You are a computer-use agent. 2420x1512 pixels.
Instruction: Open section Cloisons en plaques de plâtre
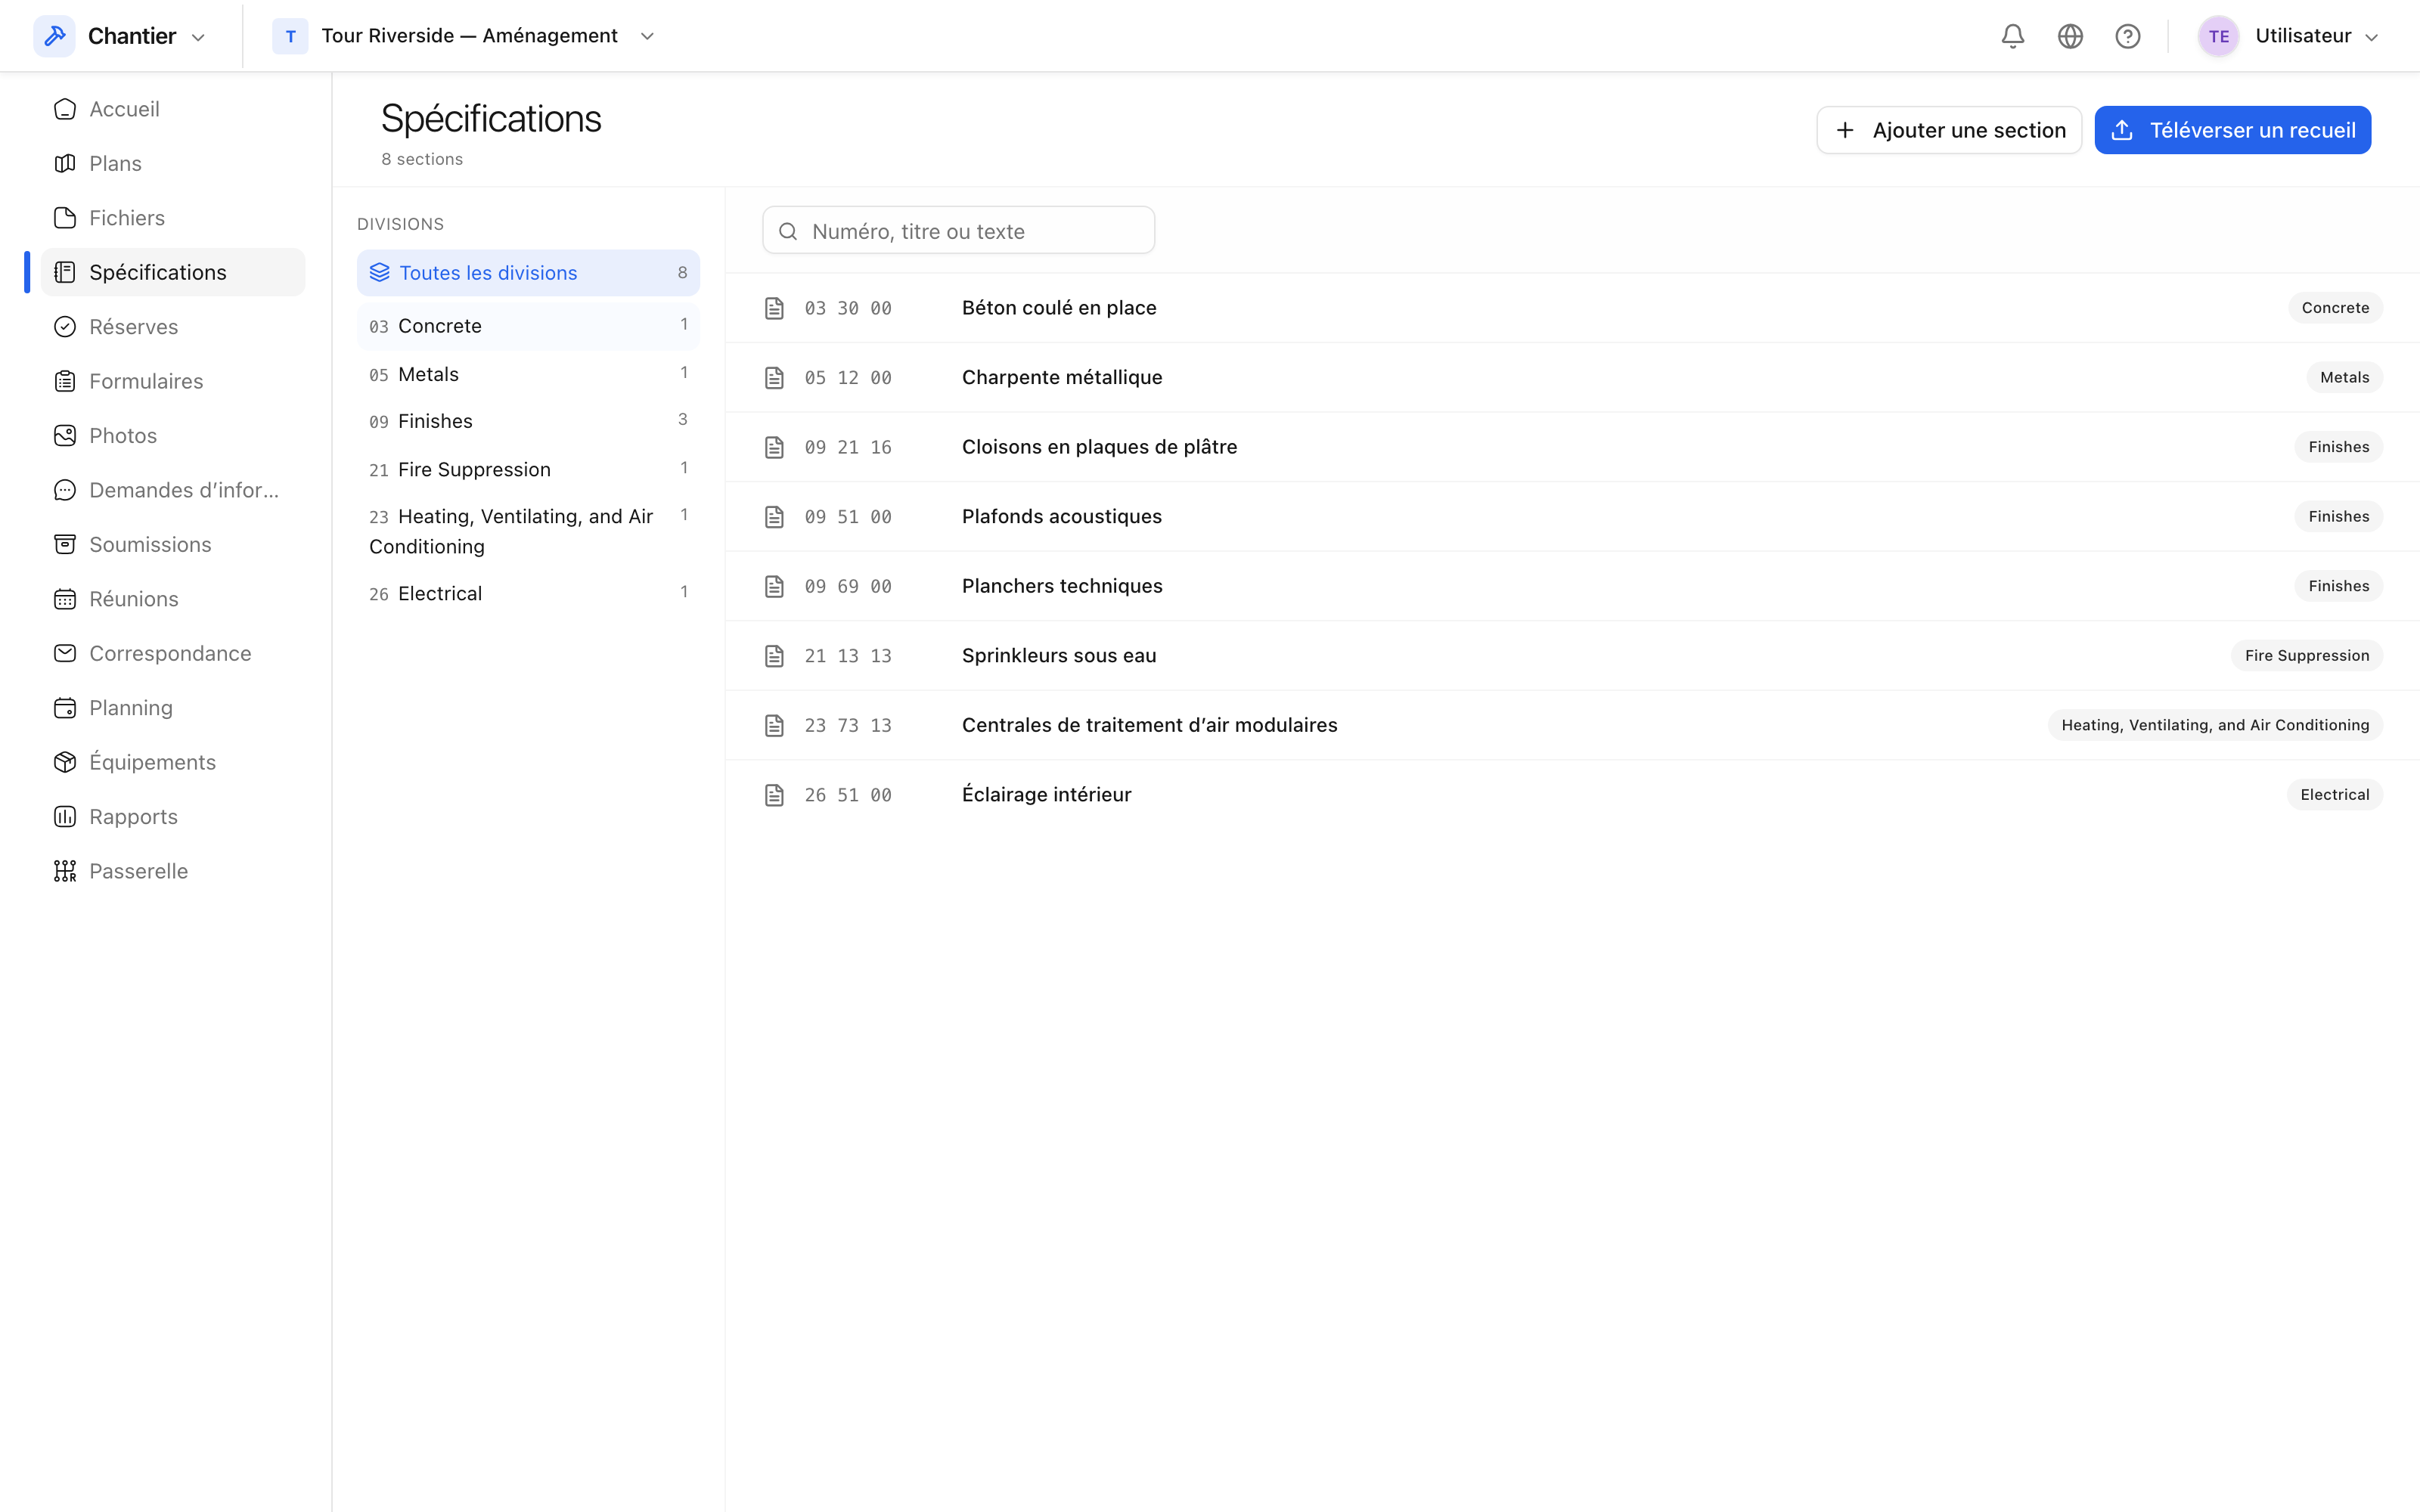pos(1572,447)
